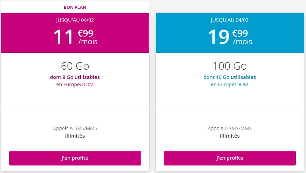
Task: Click pink "en Europe/DOM" text
Action: (x=75, y=84)
